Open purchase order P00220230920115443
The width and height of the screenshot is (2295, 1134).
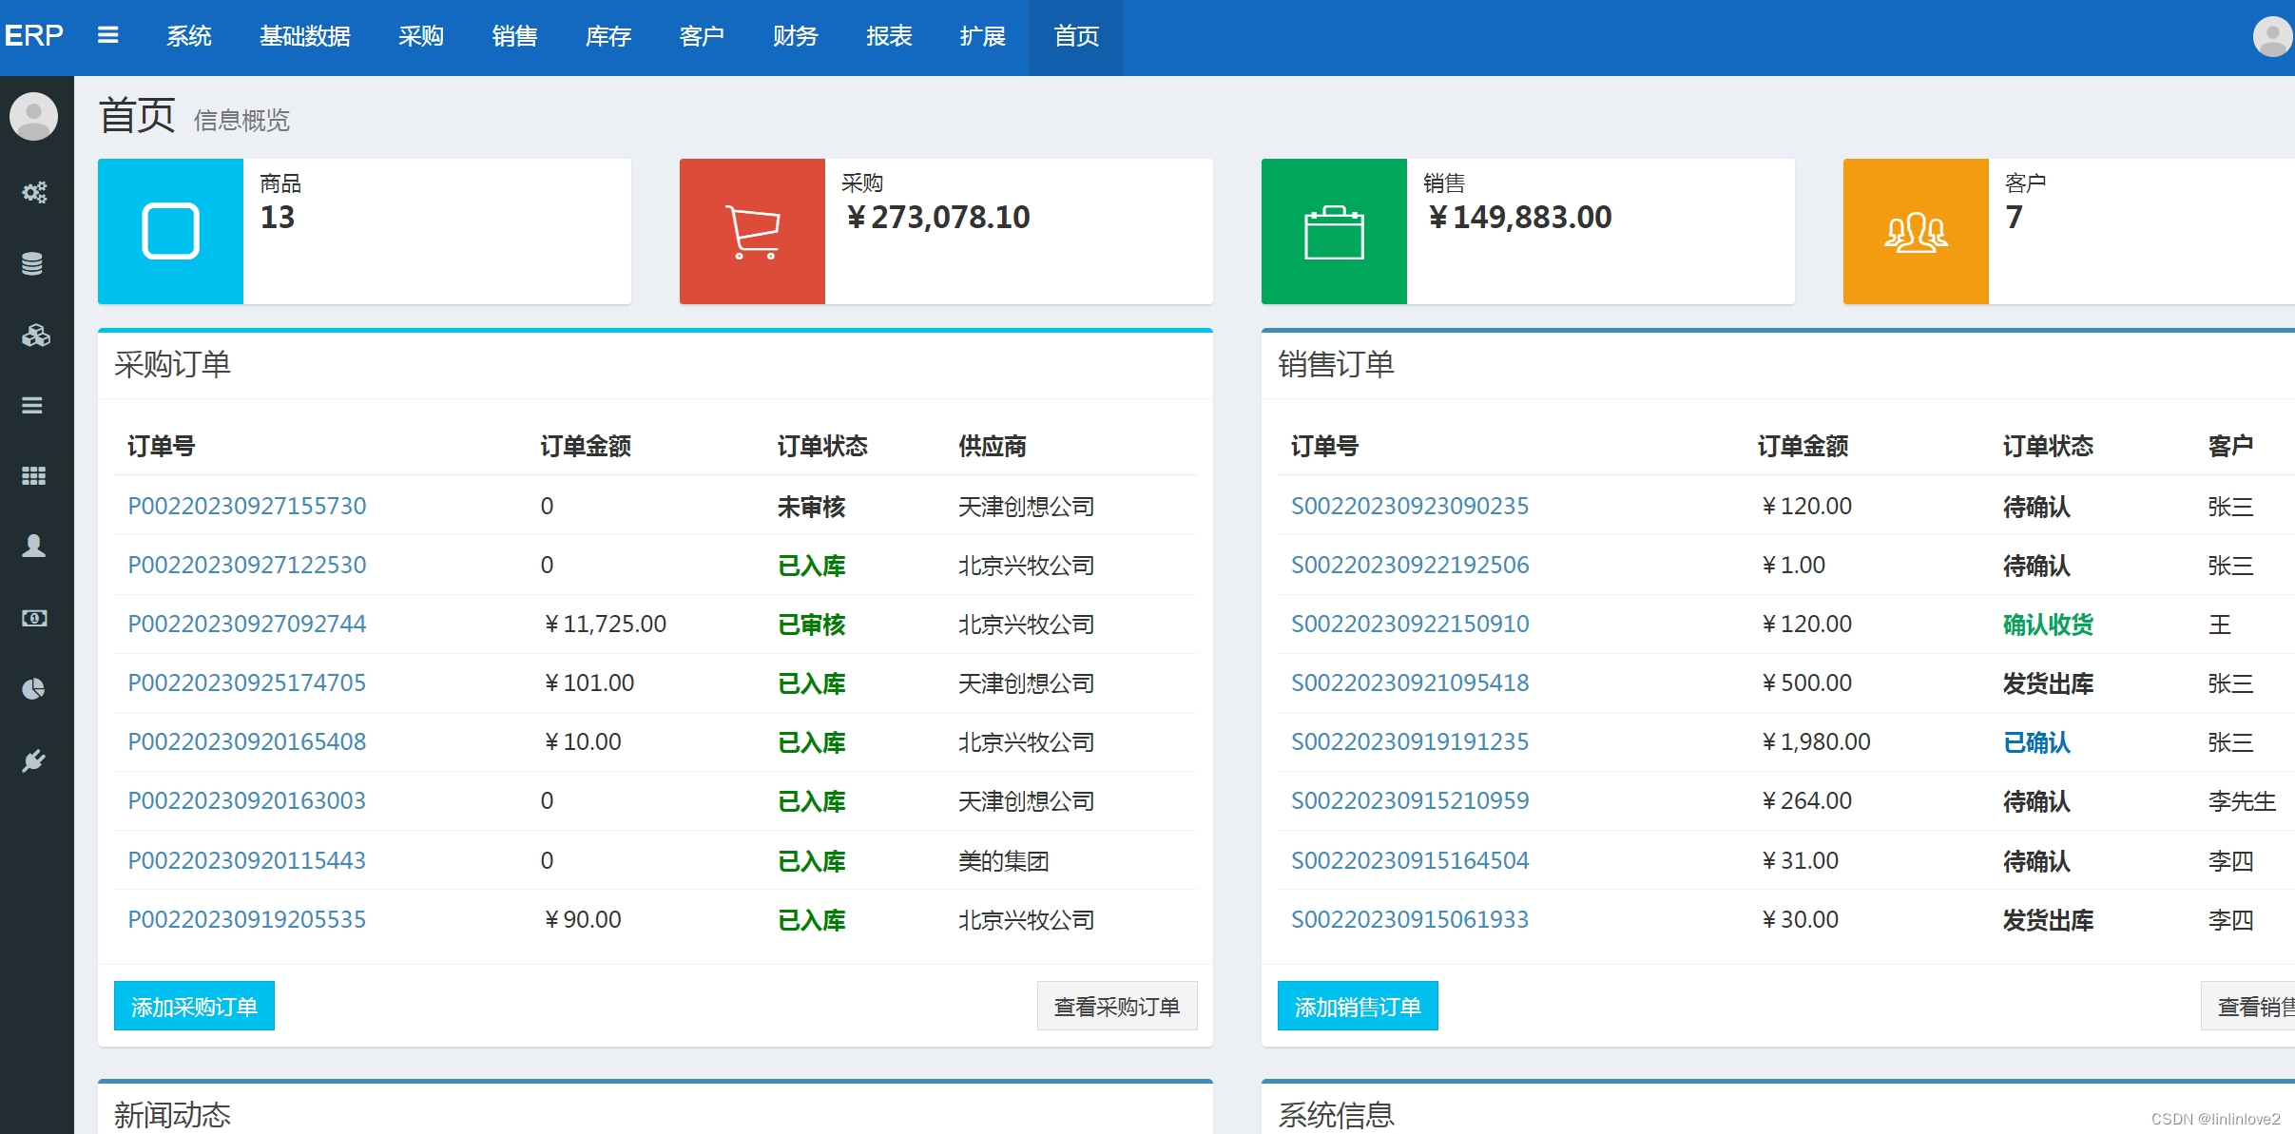[247, 860]
